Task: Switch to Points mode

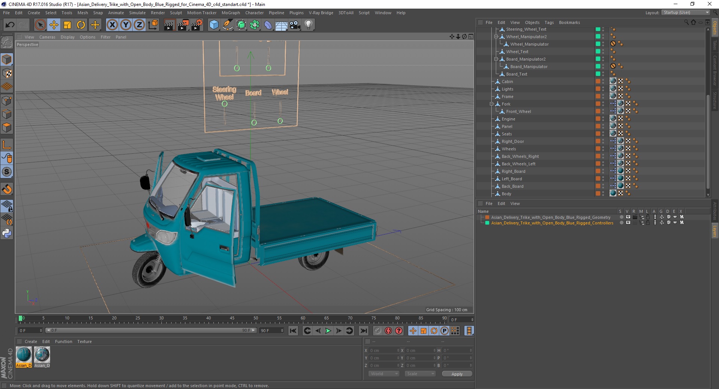Action: 7,101
